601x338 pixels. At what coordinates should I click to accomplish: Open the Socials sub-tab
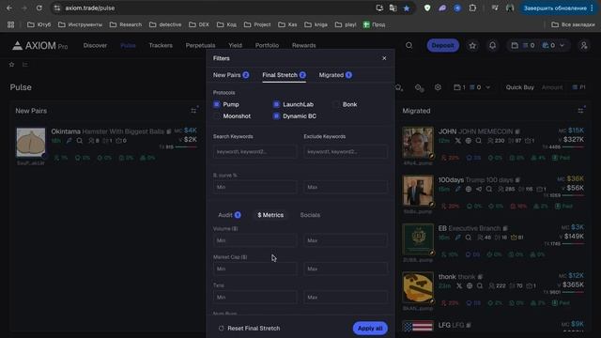coord(310,215)
